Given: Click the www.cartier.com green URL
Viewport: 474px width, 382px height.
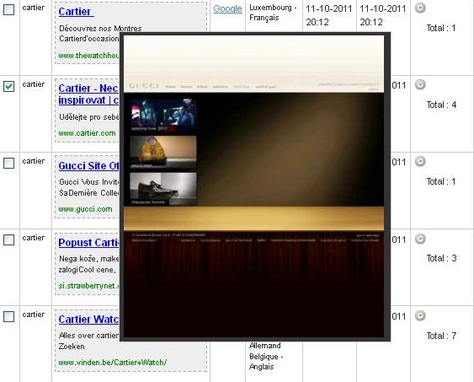Looking at the screenshot, I should click(87, 133).
